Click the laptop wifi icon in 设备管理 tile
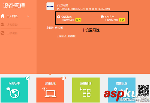This screenshot has width=150, height=103. click(x=49, y=92)
